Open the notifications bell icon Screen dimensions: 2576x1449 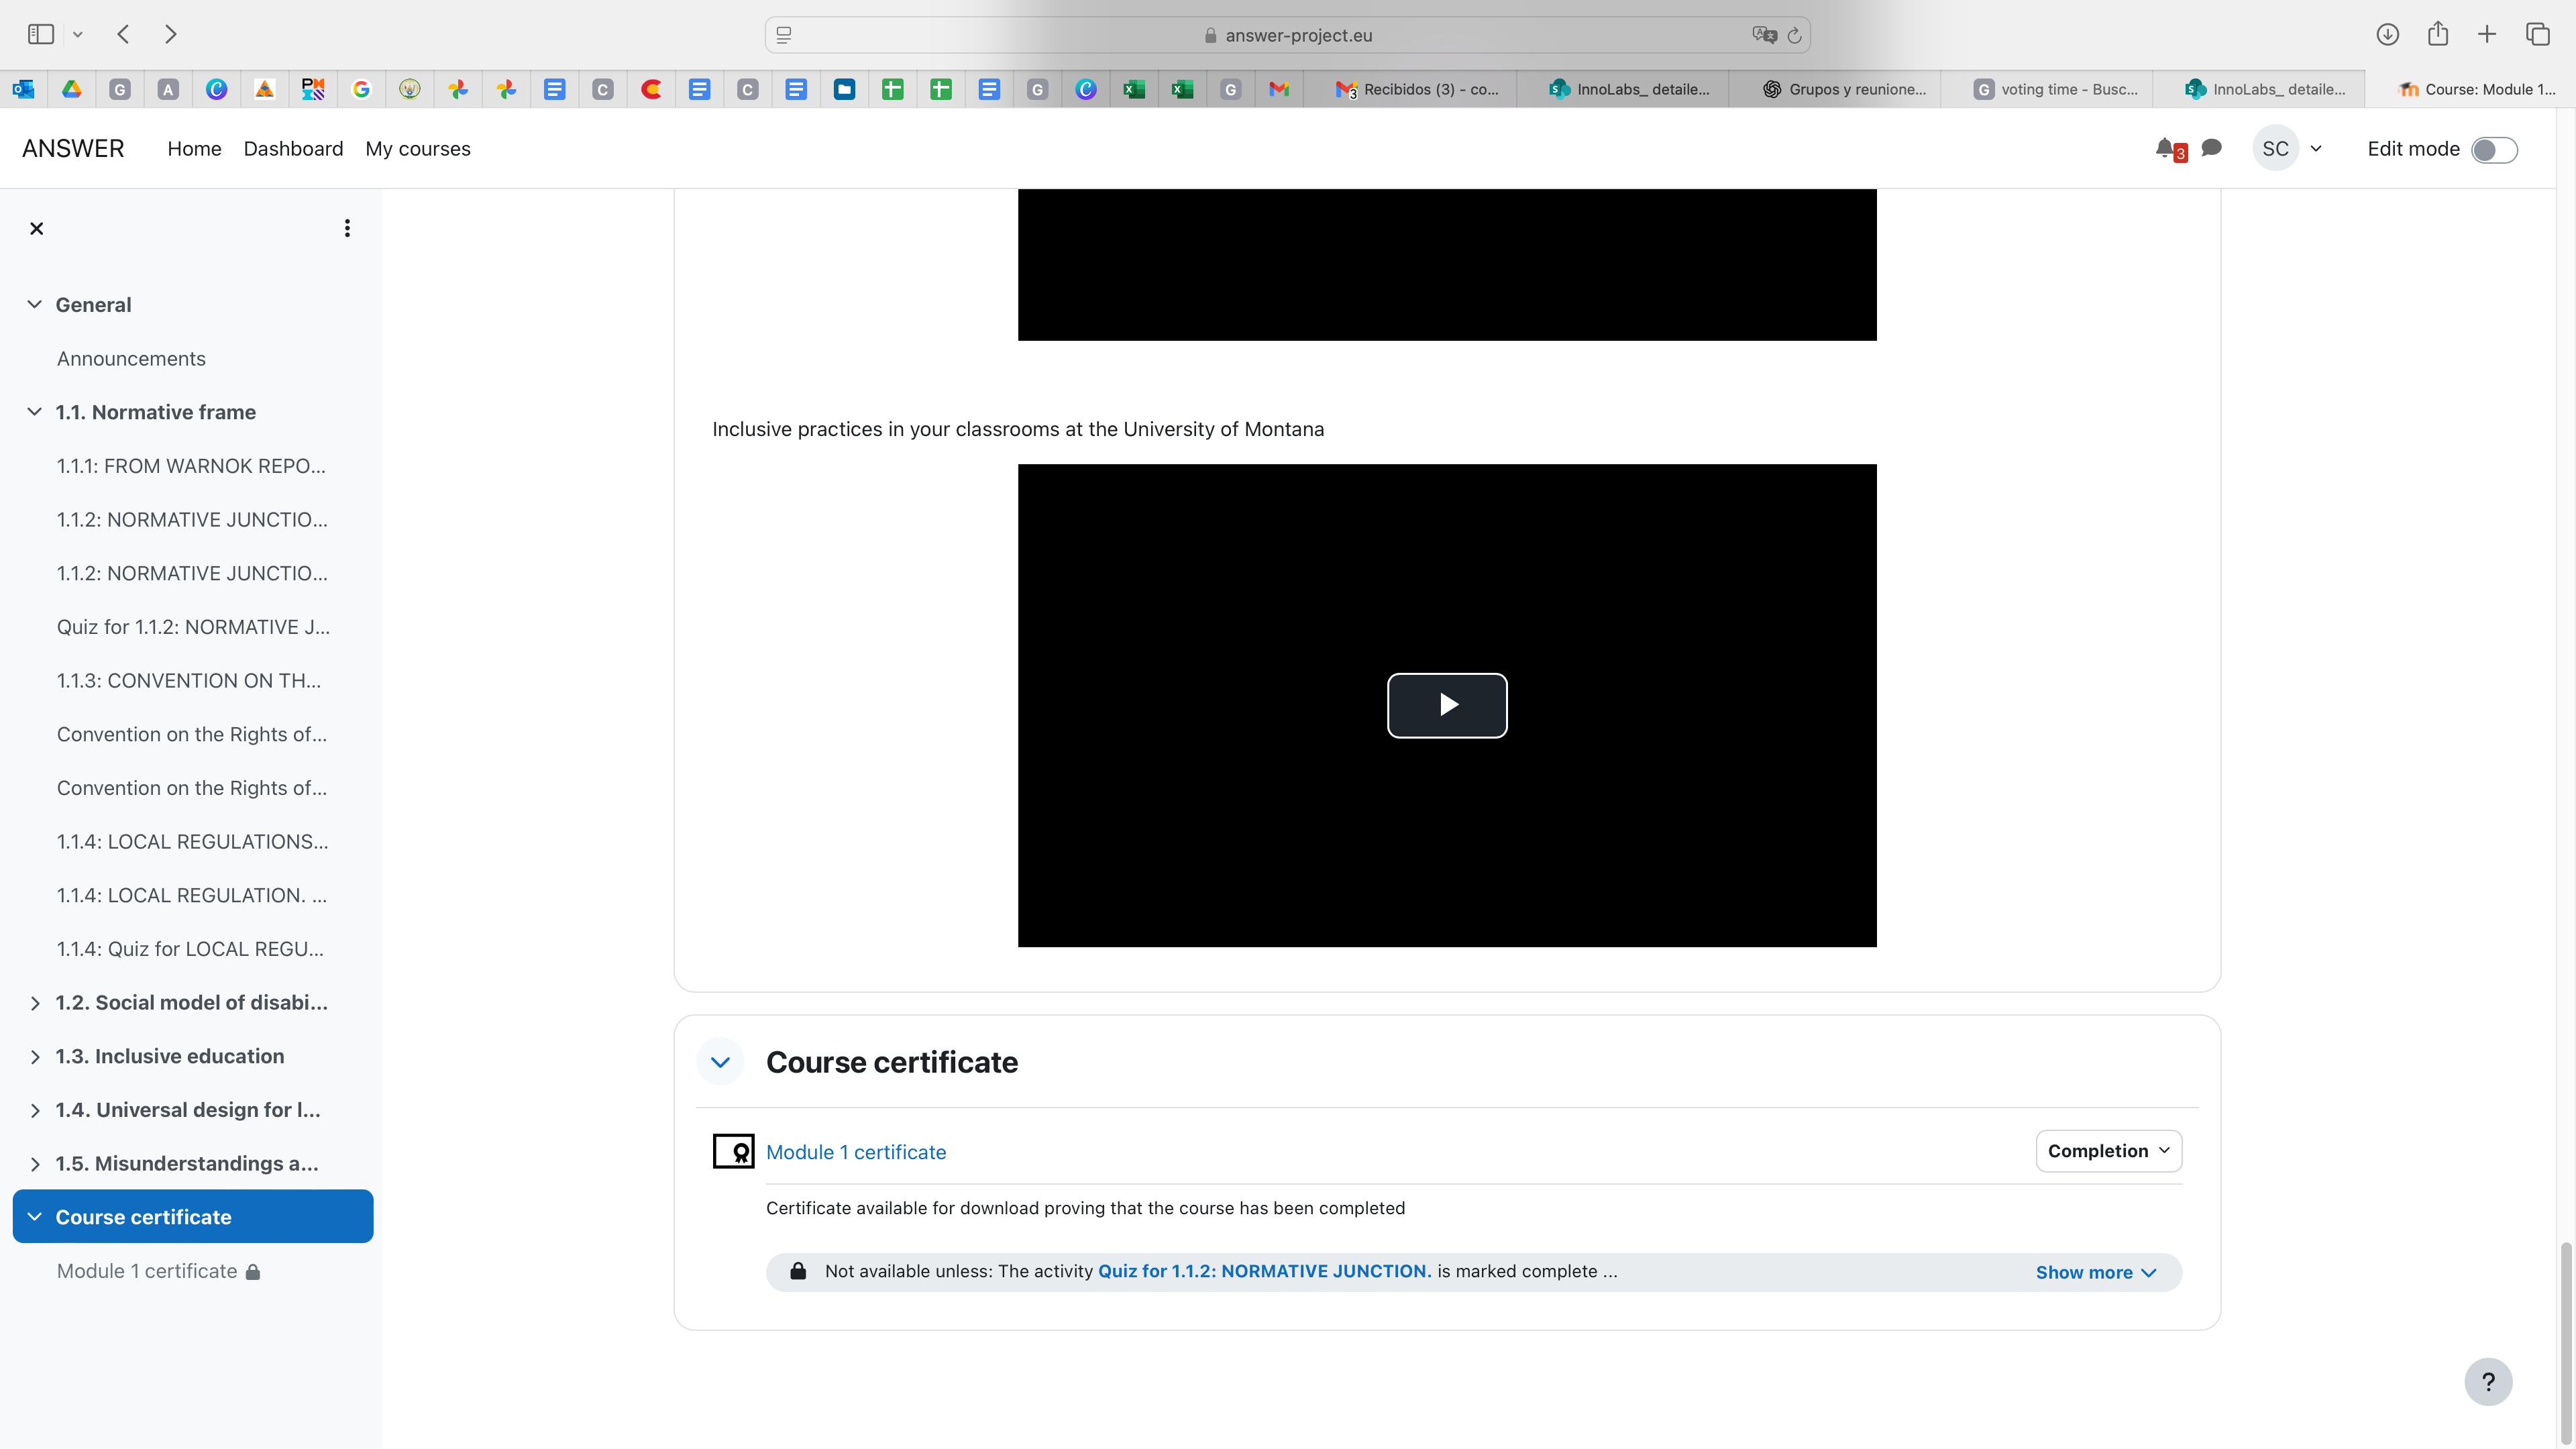(2166, 148)
